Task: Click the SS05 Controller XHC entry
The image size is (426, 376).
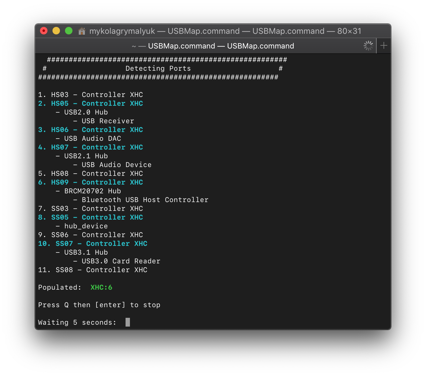Action: pos(91,217)
